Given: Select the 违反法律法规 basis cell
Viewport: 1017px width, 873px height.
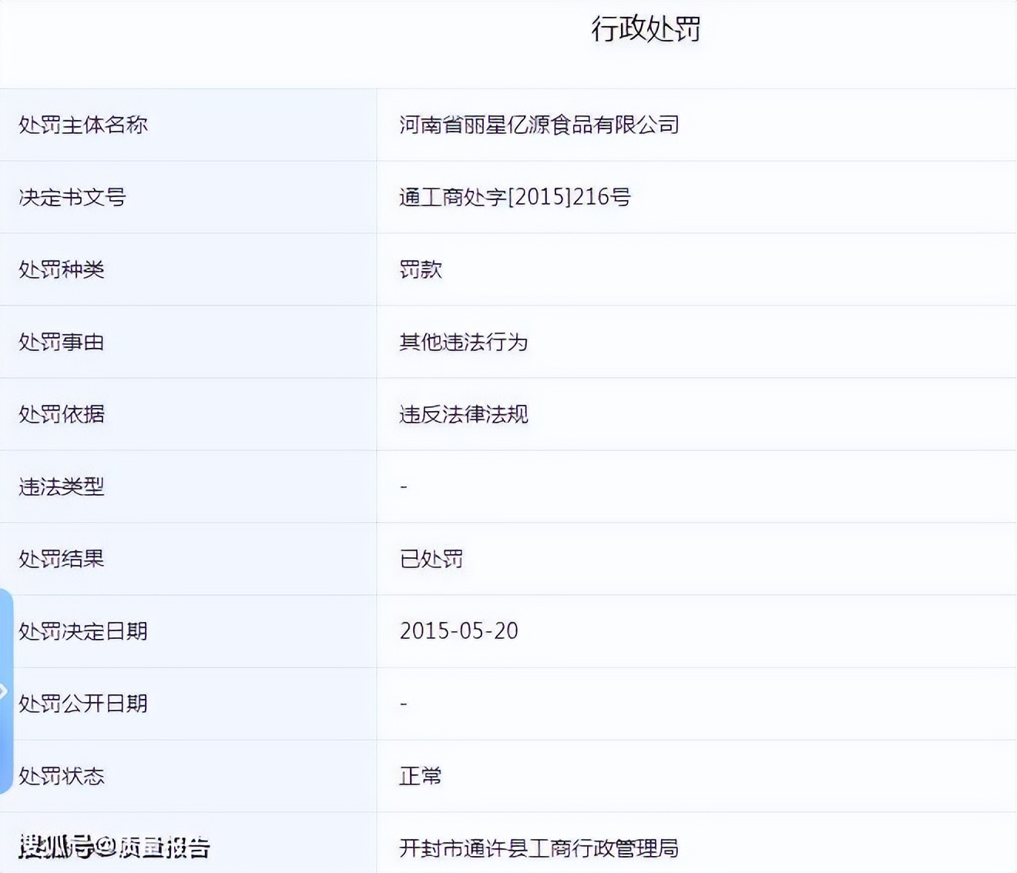Looking at the screenshot, I should (x=464, y=414).
